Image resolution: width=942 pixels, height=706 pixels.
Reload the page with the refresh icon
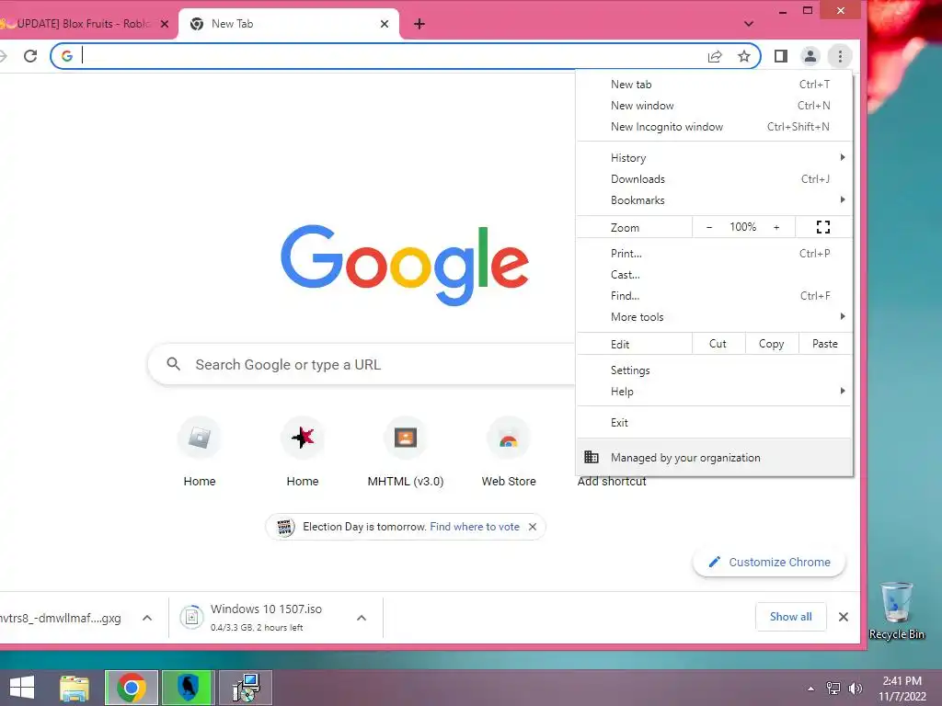30,56
